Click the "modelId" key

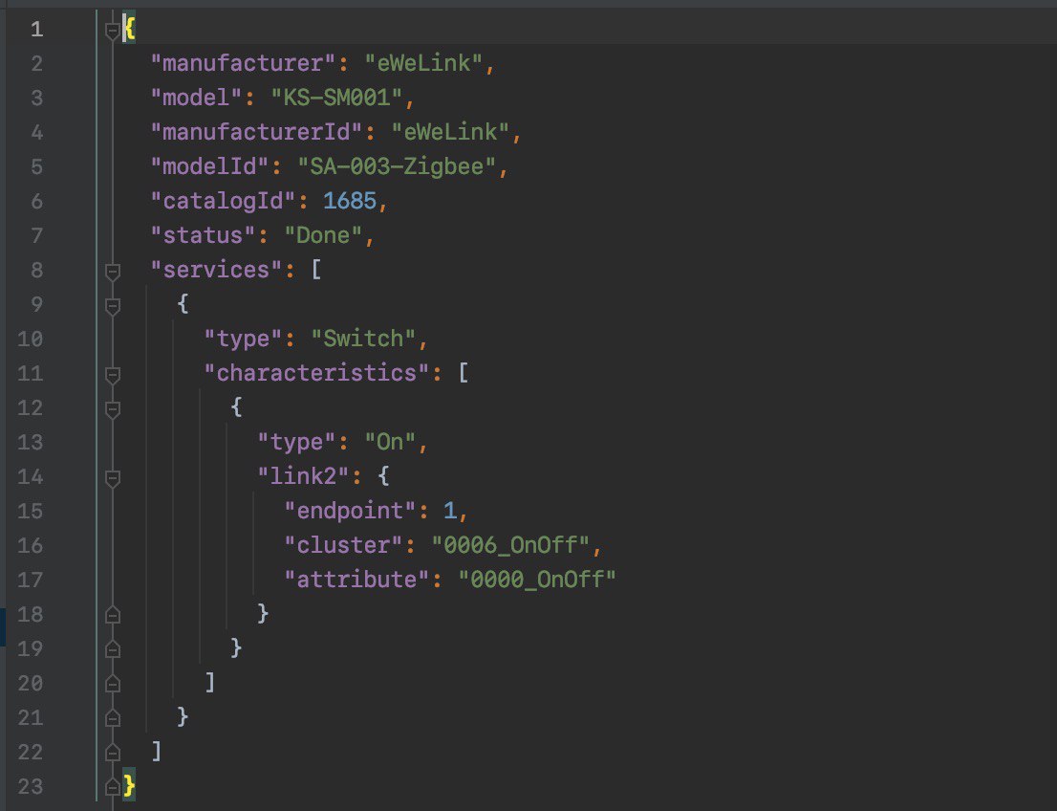tap(209, 166)
